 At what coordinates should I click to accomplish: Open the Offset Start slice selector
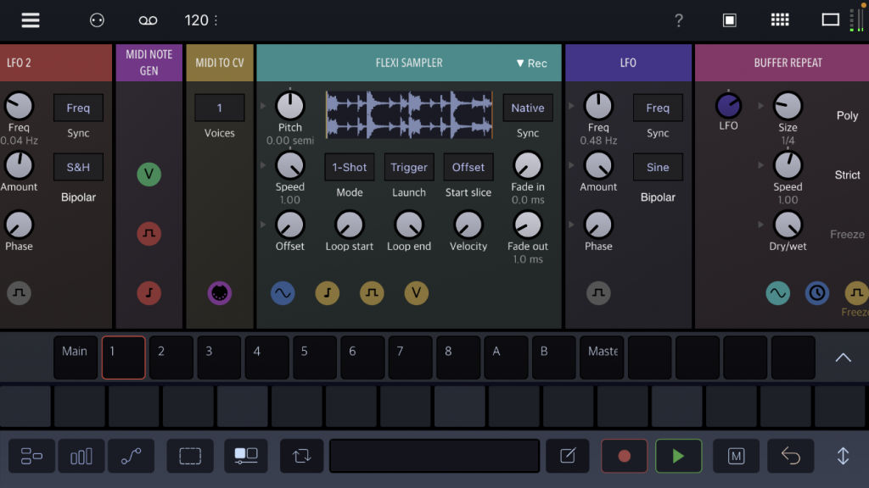click(468, 167)
